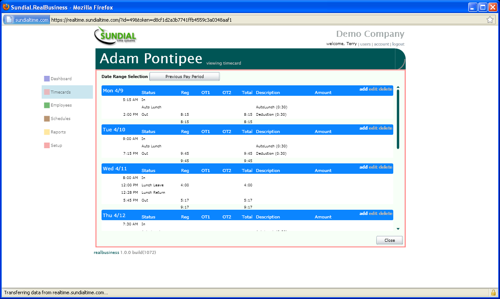Click the URL address bar field
500x299 pixels.
click(x=260, y=20)
